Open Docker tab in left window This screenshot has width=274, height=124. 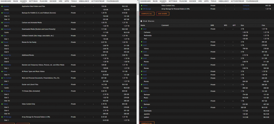point(53,1)
